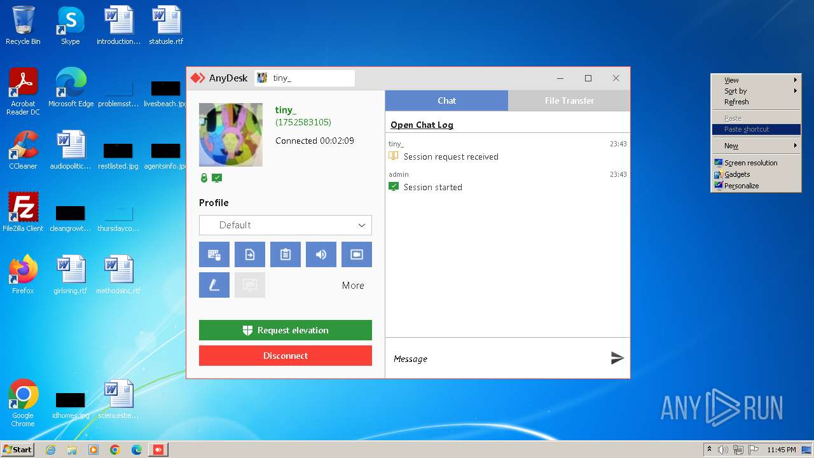Click the taskbar clock showing 11:45 PM

point(781,450)
